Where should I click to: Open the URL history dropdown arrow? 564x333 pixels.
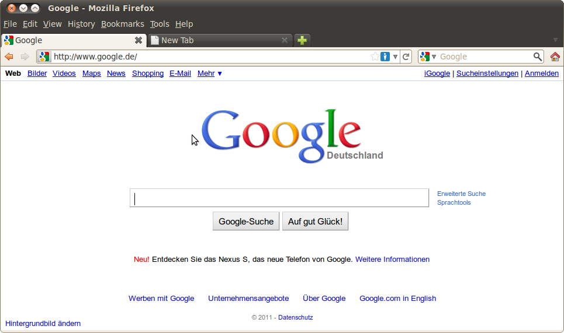pyautogui.click(x=395, y=57)
